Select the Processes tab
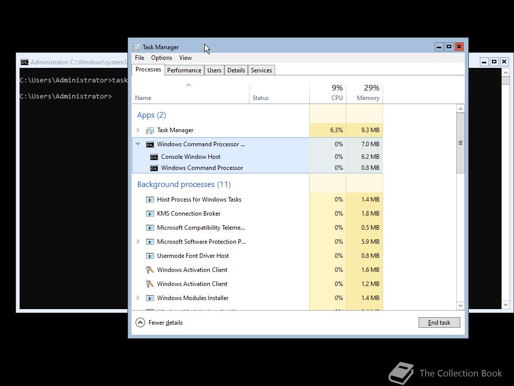 [x=148, y=69]
